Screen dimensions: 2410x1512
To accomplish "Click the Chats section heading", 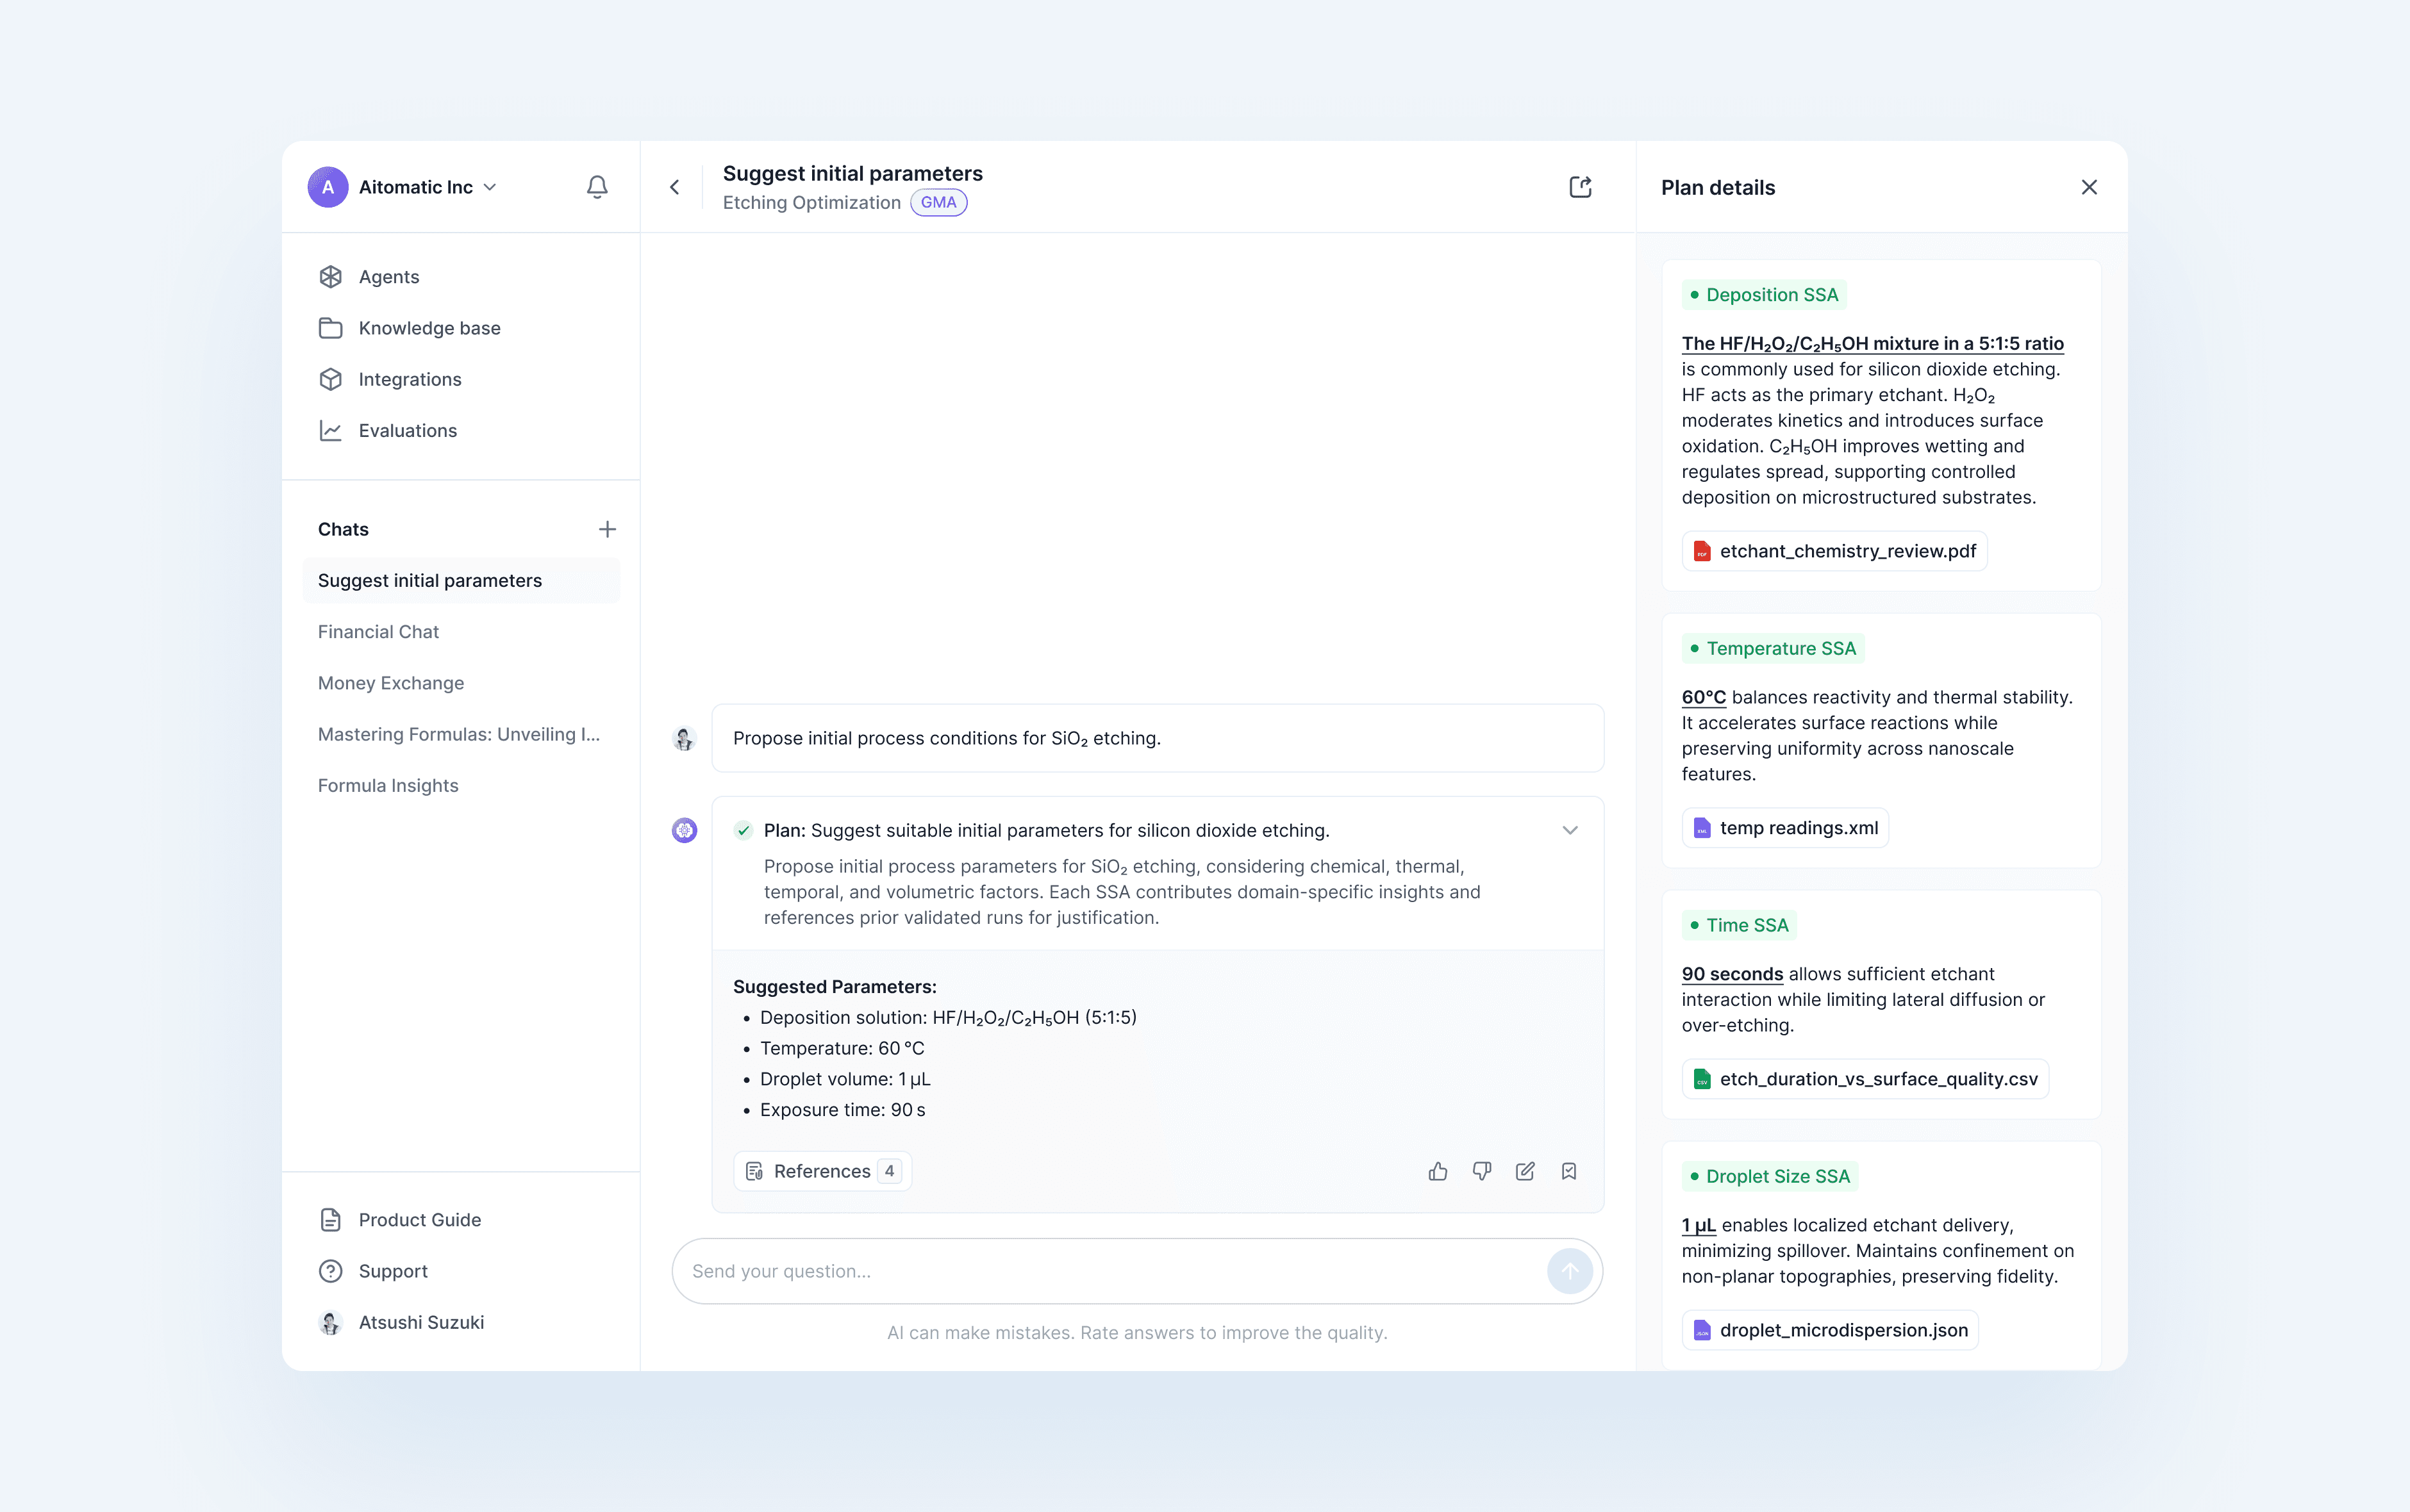I will 343,530.
